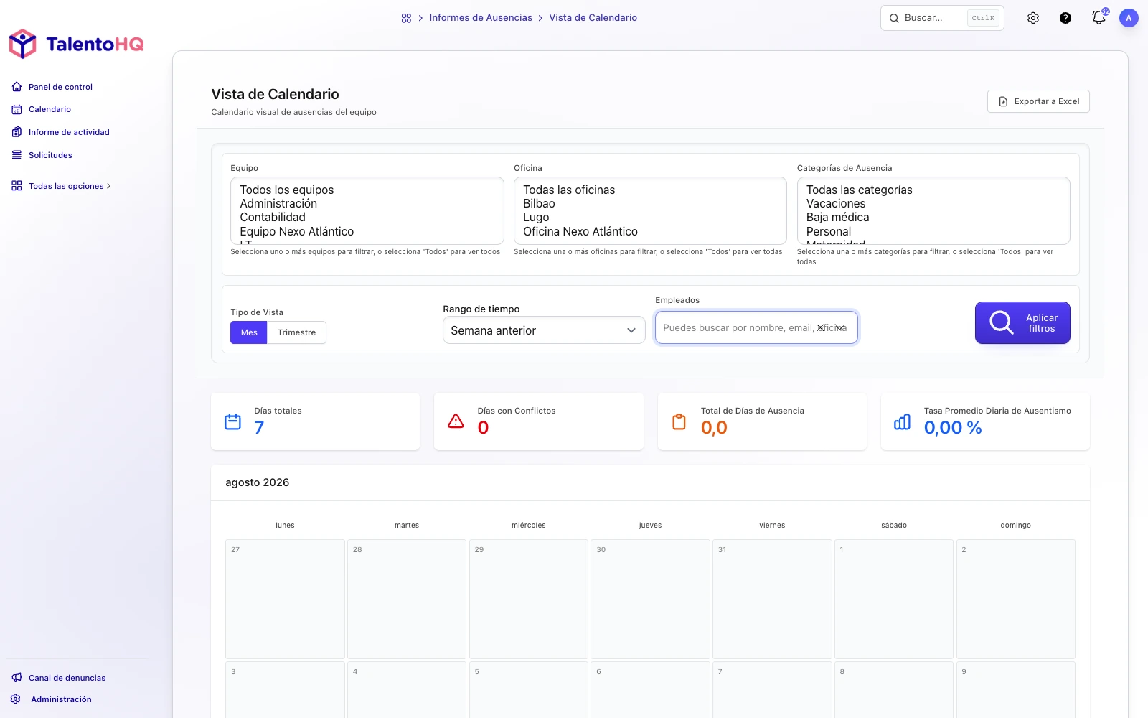Click the absenteeism rate chart icon
This screenshot has width=1148, height=718.
pos(903,421)
